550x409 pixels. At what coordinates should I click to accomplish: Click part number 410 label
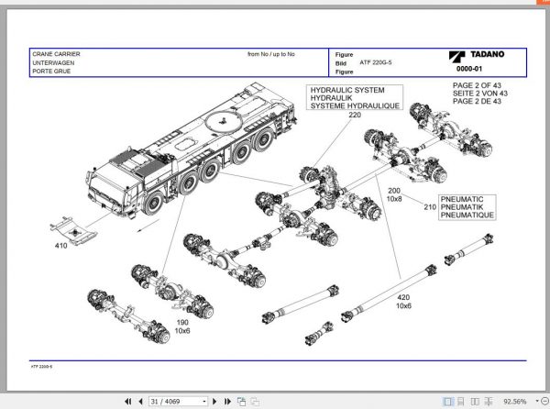click(61, 246)
